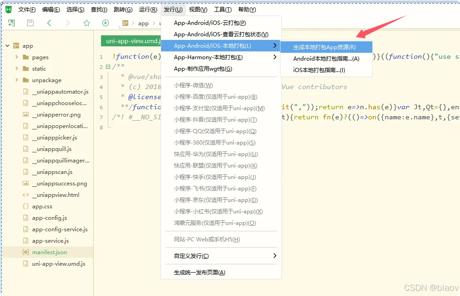Expand the unpackage folder
Image resolution: width=460 pixels, height=296 pixels.
(17, 80)
